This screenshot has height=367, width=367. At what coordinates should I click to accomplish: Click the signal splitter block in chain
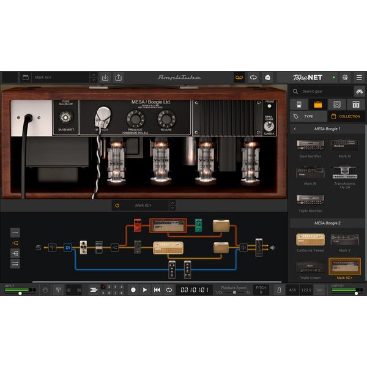click(115, 248)
